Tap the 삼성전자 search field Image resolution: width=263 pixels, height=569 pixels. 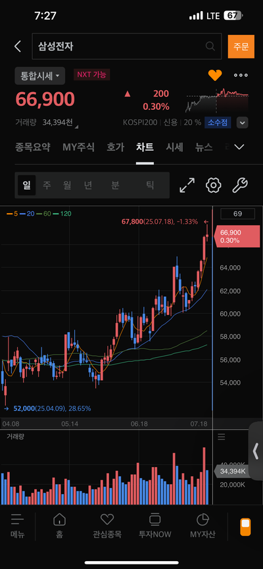tap(127, 46)
